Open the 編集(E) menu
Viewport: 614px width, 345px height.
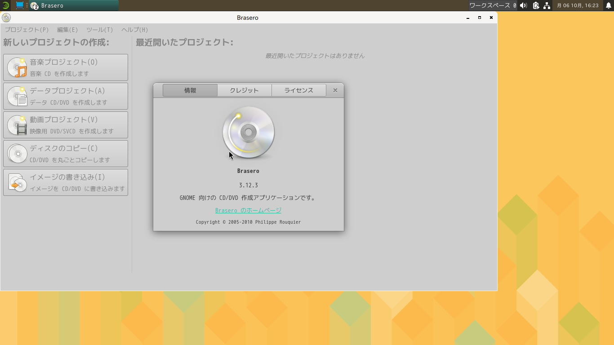pyautogui.click(x=67, y=30)
